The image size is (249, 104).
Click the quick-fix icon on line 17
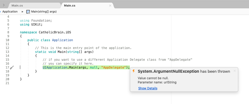[12, 68]
